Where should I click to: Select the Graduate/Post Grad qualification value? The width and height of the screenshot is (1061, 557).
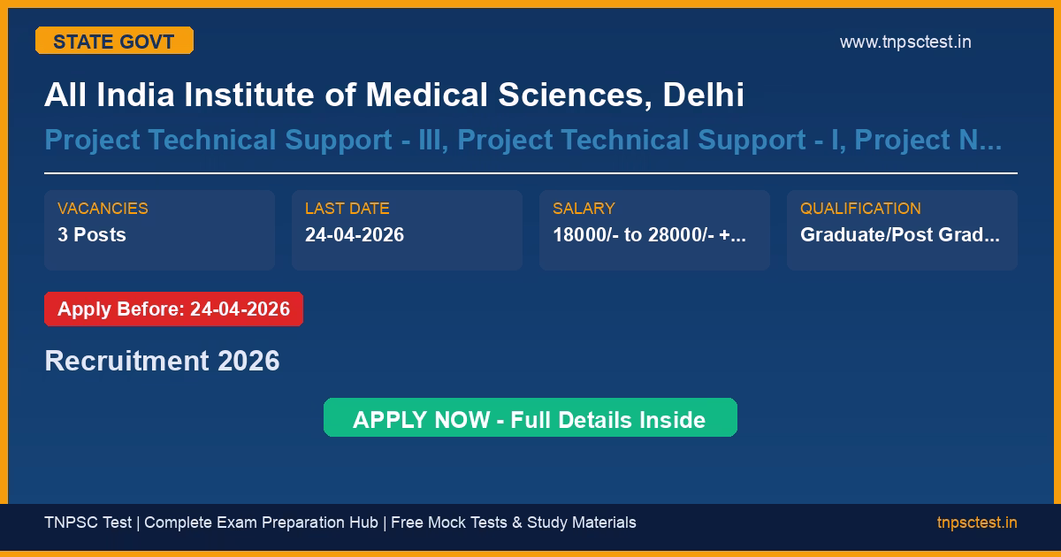coord(900,234)
